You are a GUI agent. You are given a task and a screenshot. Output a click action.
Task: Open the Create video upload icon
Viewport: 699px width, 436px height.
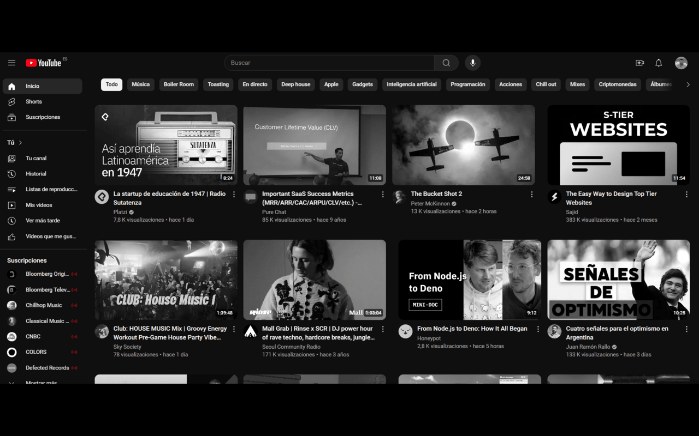click(x=639, y=63)
